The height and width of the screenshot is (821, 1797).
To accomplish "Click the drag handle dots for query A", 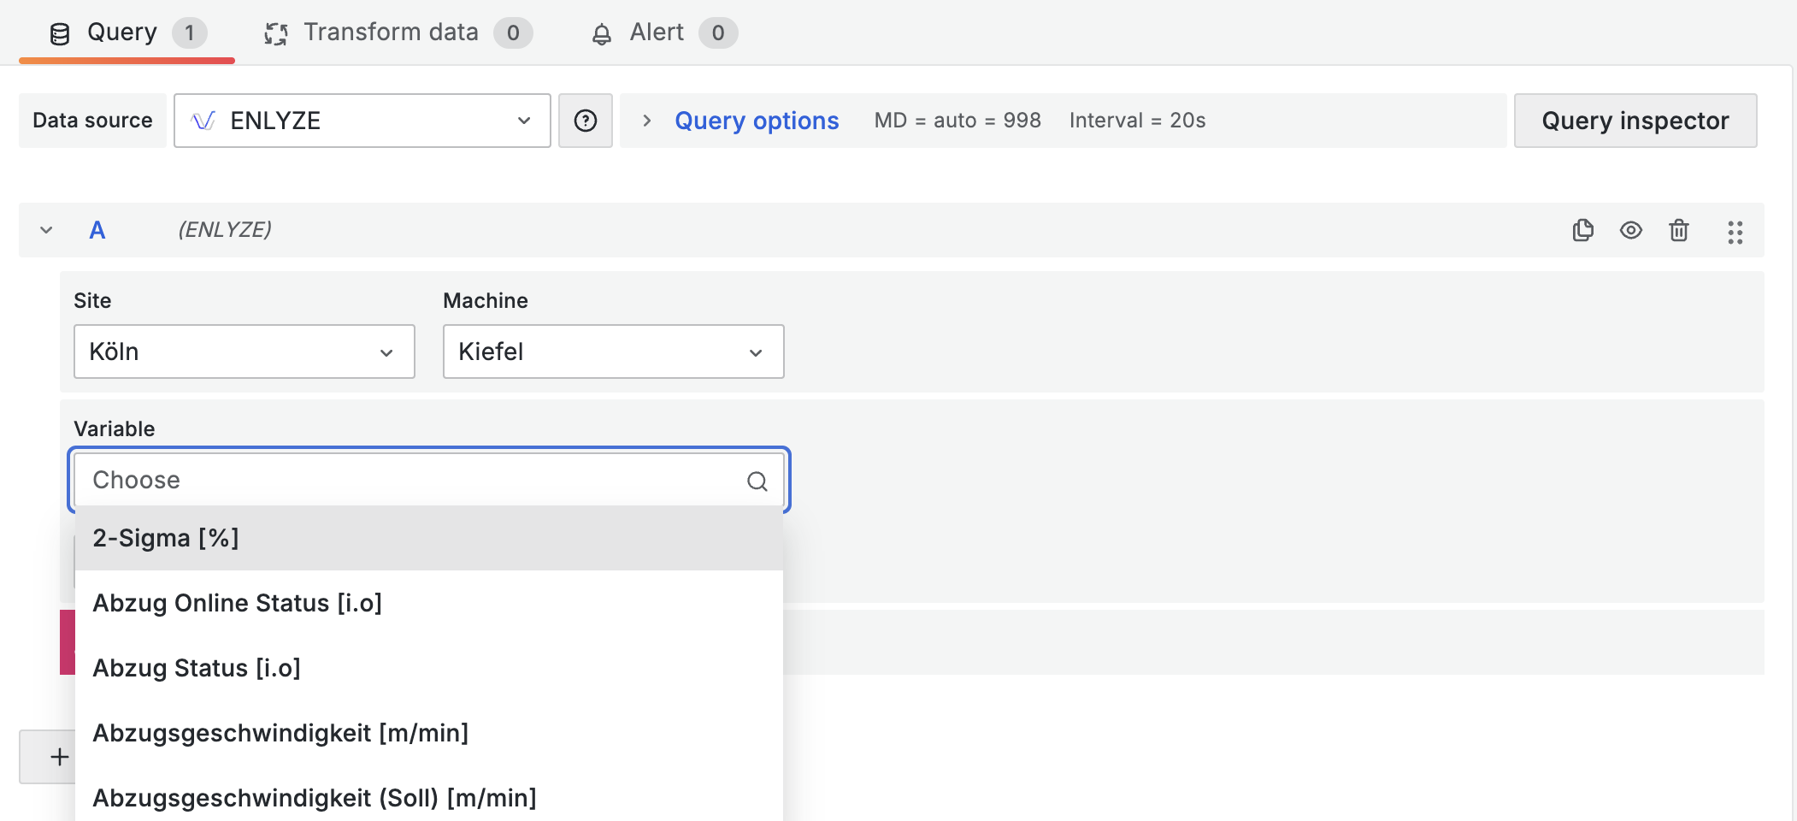I will pyautogui.click(x=1735, y=232).
